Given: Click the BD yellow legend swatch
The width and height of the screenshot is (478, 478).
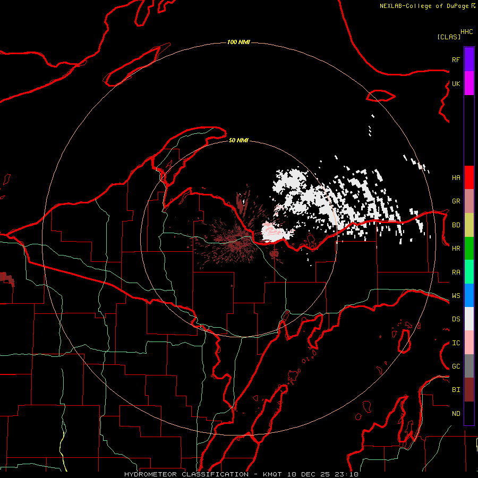Looking at the screenshot, I should coord(469,225).
